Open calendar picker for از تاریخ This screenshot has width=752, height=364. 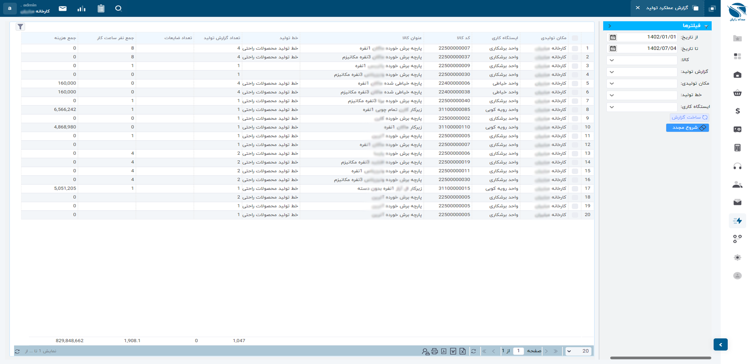(613, 37)
